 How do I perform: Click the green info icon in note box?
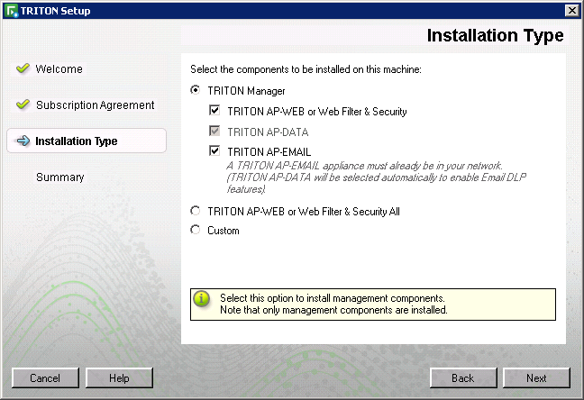pos(202,299)
